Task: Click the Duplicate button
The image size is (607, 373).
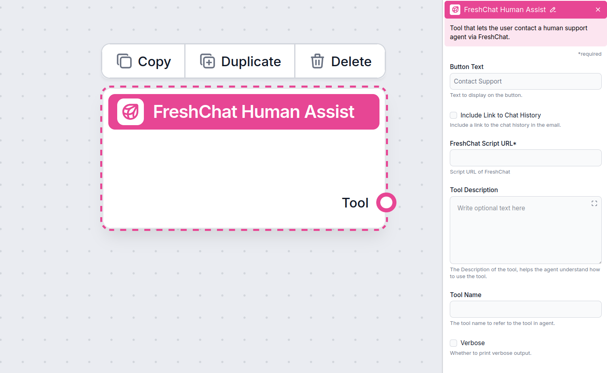Action: tap(240, 61)
